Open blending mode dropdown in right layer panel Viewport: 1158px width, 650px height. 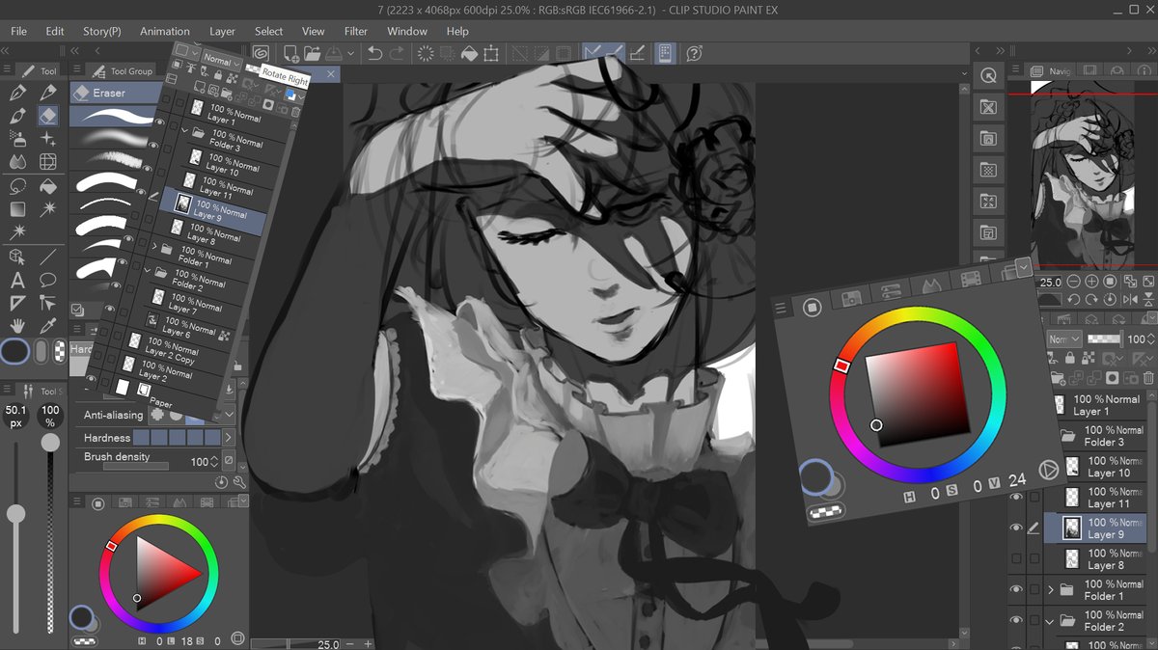[1063, 339]
